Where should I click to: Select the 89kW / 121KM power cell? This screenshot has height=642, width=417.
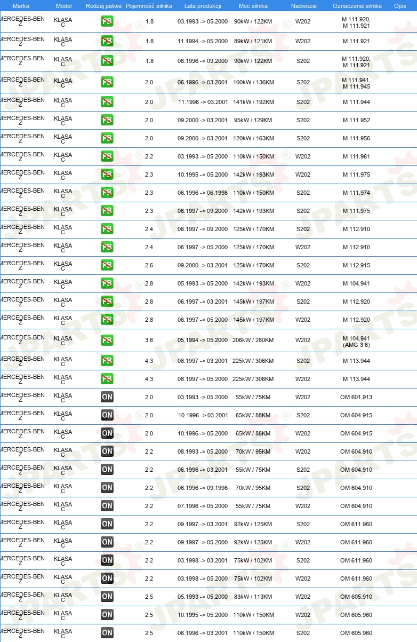click(253, 41)
